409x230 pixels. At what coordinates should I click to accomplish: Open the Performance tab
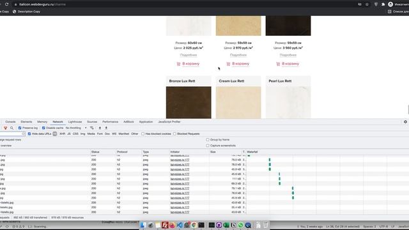[x=110, y=122]
